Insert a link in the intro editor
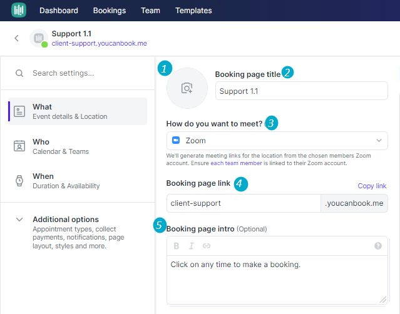The width and height of the screenshot is (400, 314). click(207, 246)
